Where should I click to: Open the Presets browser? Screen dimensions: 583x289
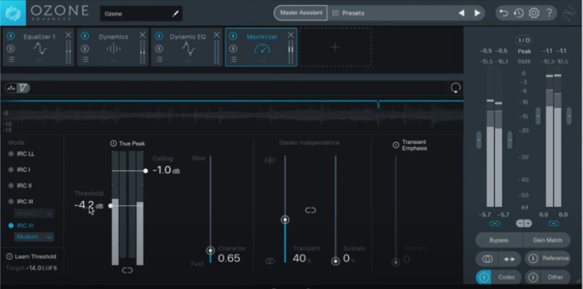[348, 13]
